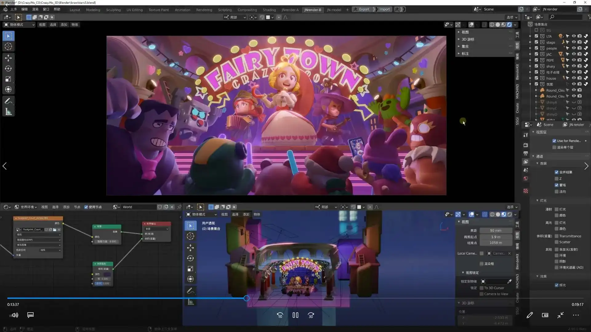The height and width of the screenshot is (332, 591).
Task: Activate the Annotate pencil tool
Action: coord(8,101)
